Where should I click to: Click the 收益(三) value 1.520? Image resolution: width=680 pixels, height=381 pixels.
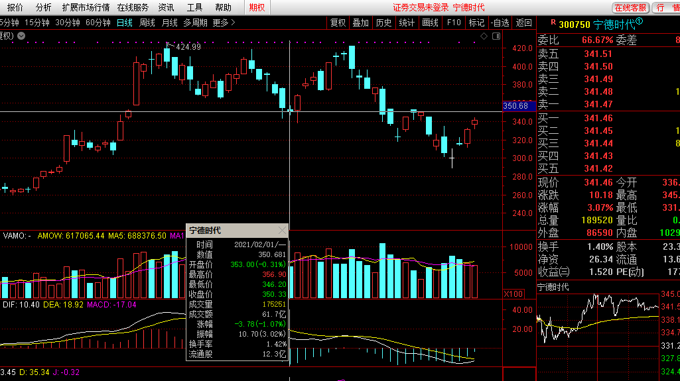point(600,272)
